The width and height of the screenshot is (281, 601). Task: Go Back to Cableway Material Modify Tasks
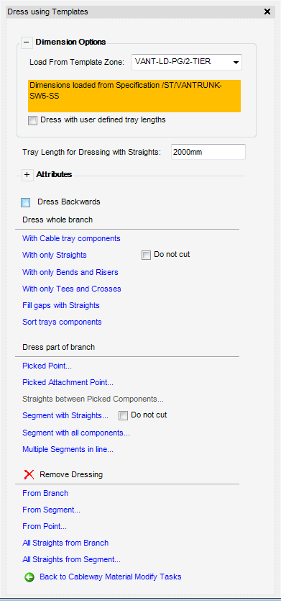tap(111, 577)
